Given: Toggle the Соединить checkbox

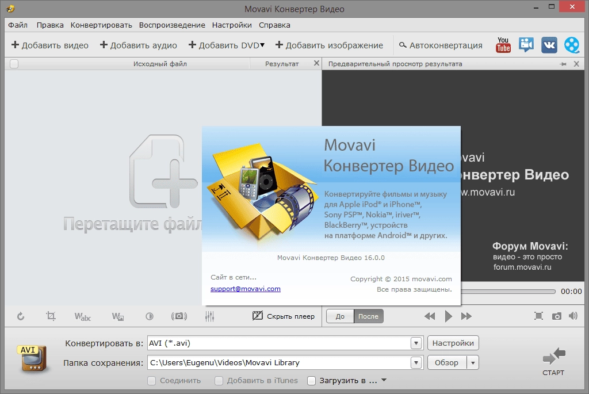Looking at the screenshot, I should point(151,381).
